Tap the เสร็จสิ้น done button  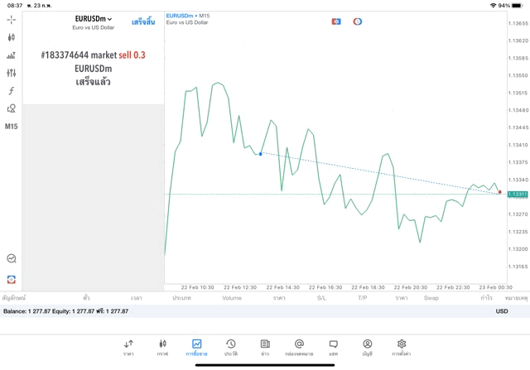[x=143, y=22]
